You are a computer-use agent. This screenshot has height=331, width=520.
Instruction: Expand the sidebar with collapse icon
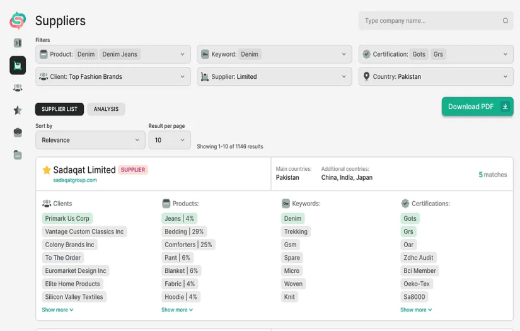pos(18,43)
